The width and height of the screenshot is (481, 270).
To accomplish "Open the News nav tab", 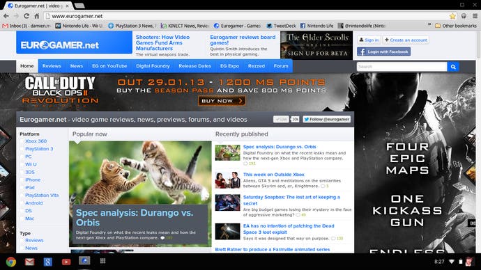I will point(77,66).
